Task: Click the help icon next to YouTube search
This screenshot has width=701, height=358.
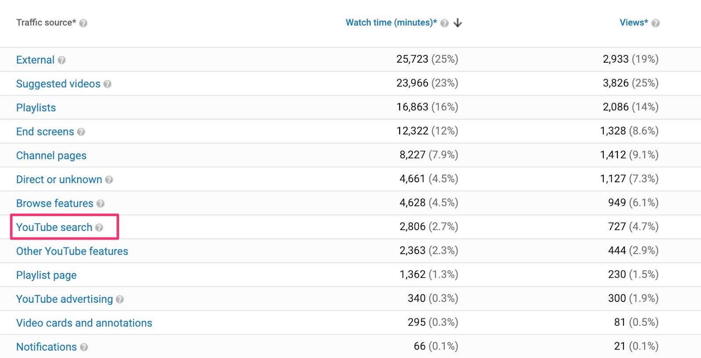Action: point(100,227)
